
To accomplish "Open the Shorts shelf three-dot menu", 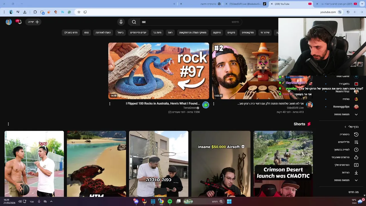I will pos(8,124).
